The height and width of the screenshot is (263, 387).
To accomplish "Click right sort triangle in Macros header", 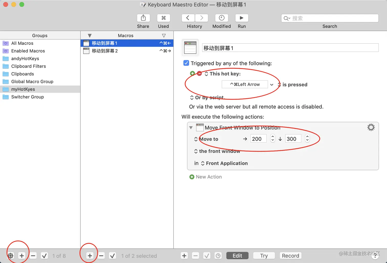I will click(164, 36).
